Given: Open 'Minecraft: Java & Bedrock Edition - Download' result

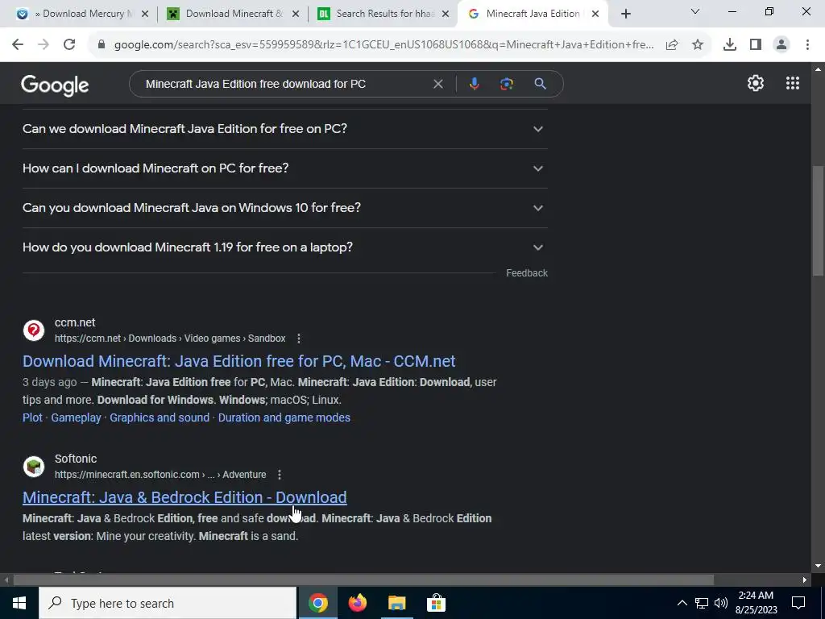Looking at the screenshot, I should coord(184,497).
